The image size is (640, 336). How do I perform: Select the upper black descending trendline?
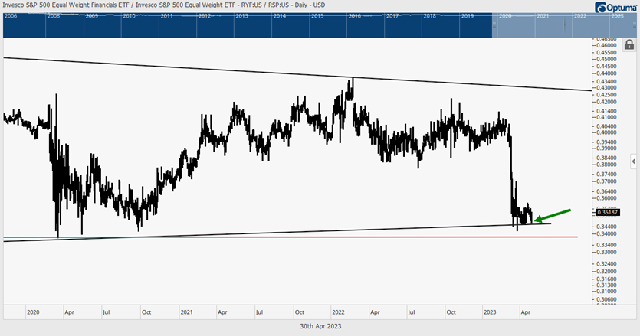(297, 74)
